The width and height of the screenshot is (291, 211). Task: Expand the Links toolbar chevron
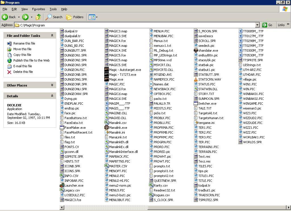tap(288, 24)
